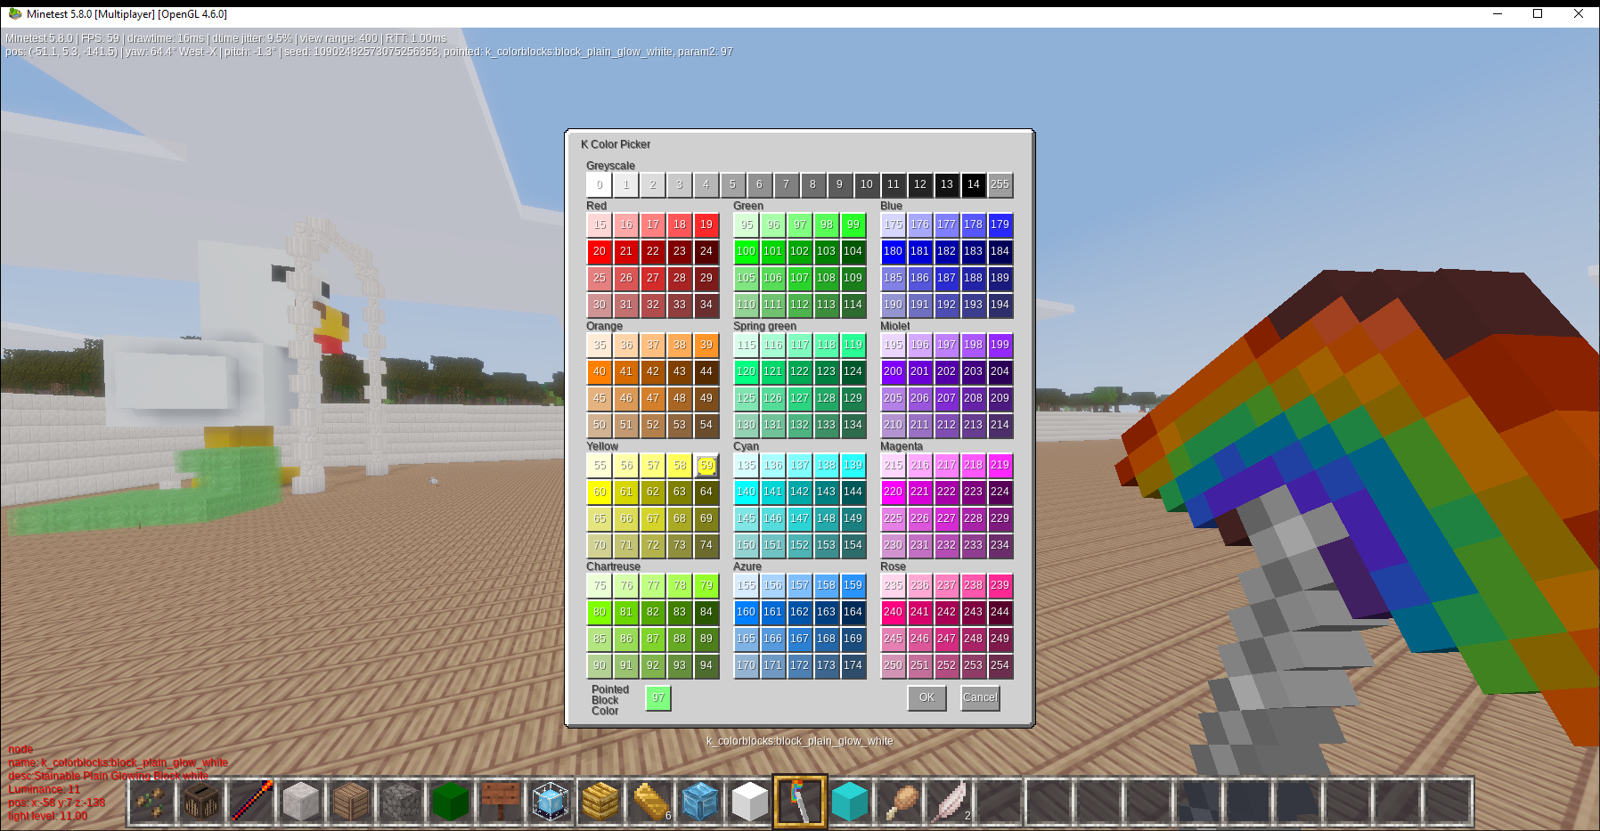Screen dimensions: 1600x831
Task: Choose cyan swatch 140
Action: (x=747, y=492)
